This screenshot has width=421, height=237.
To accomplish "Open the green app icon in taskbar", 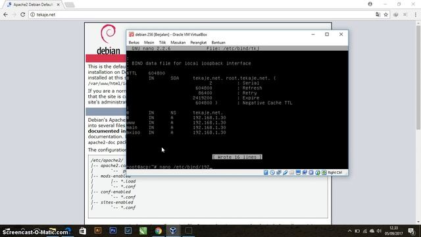I will [143, 231].
